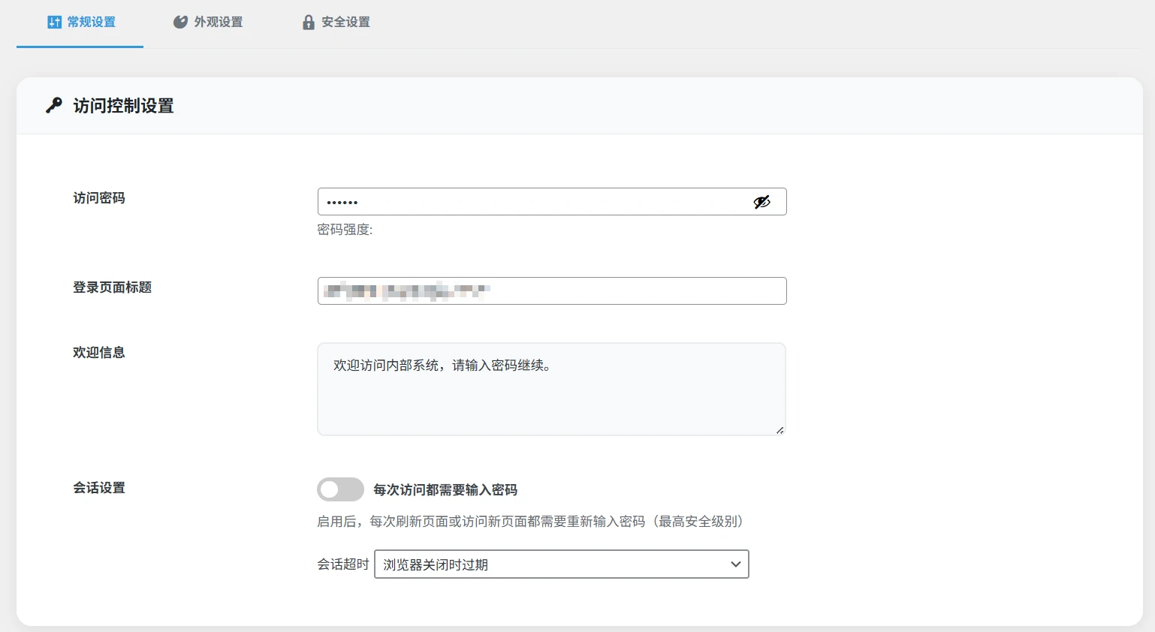Toggle the session password requirement switch
Screen dimensions: 1155x632
coord(340,489)
